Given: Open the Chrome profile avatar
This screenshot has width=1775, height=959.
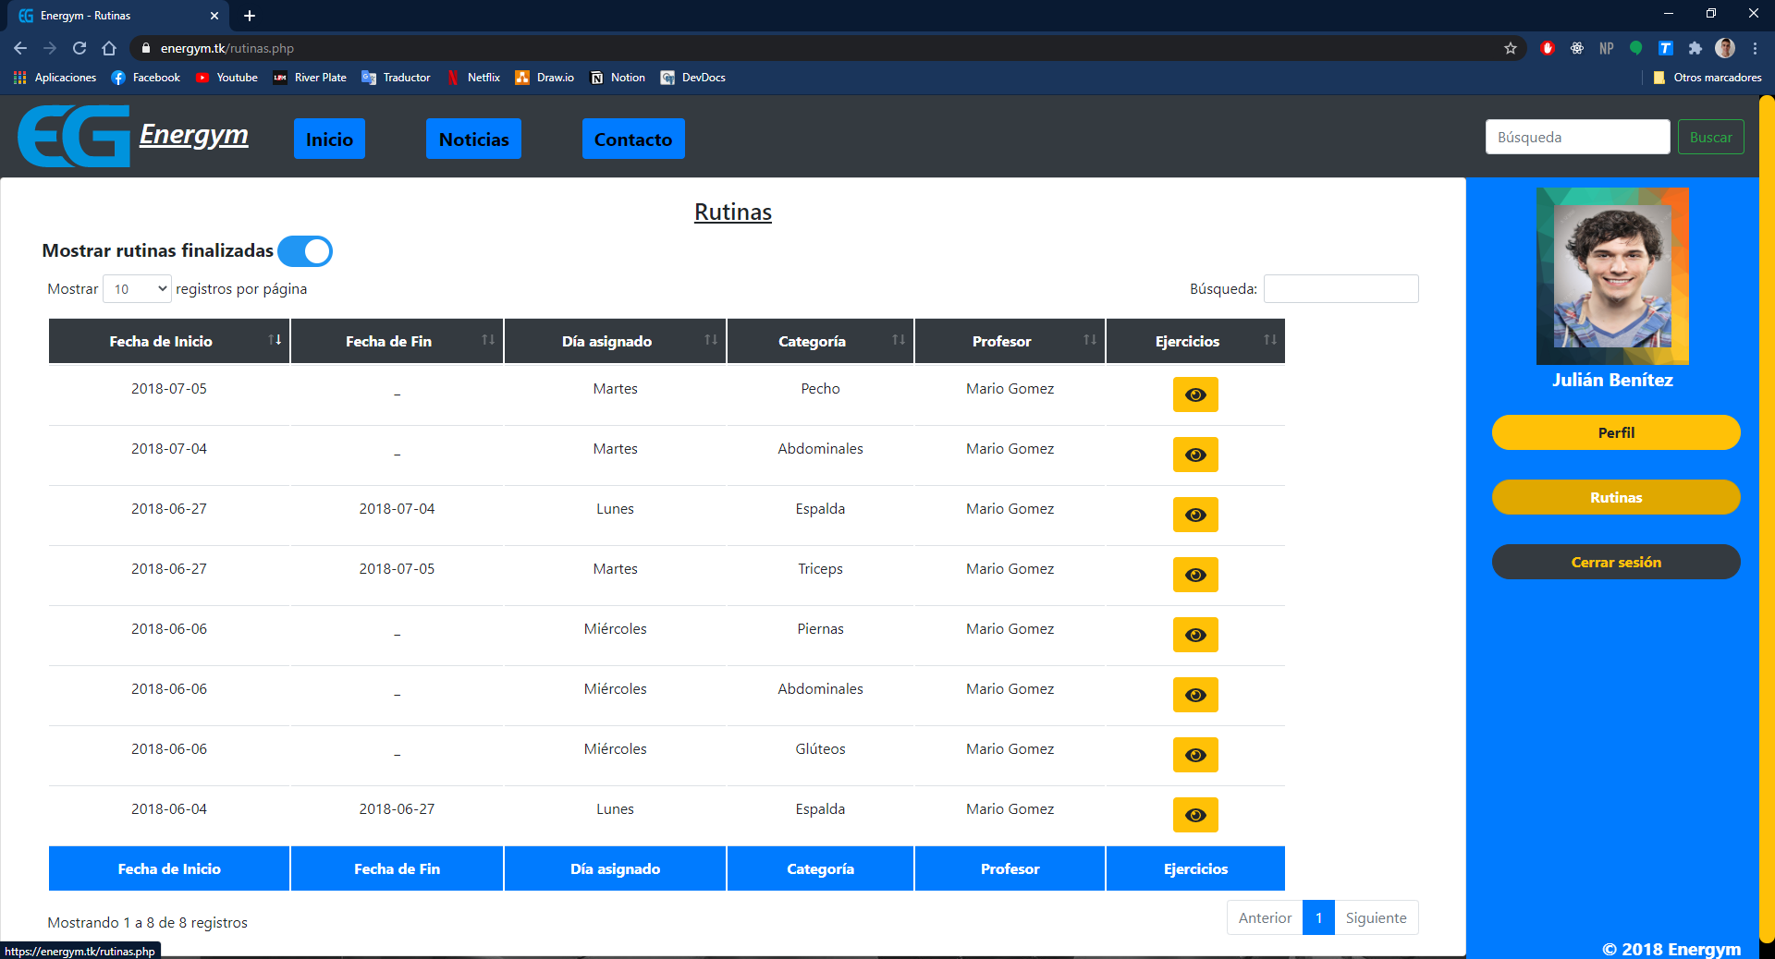Looking at the screenshot, I should [x=1725, y=48].
